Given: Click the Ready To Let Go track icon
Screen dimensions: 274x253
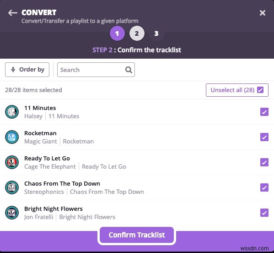Looking at the screenshot, I should (12, 162).
